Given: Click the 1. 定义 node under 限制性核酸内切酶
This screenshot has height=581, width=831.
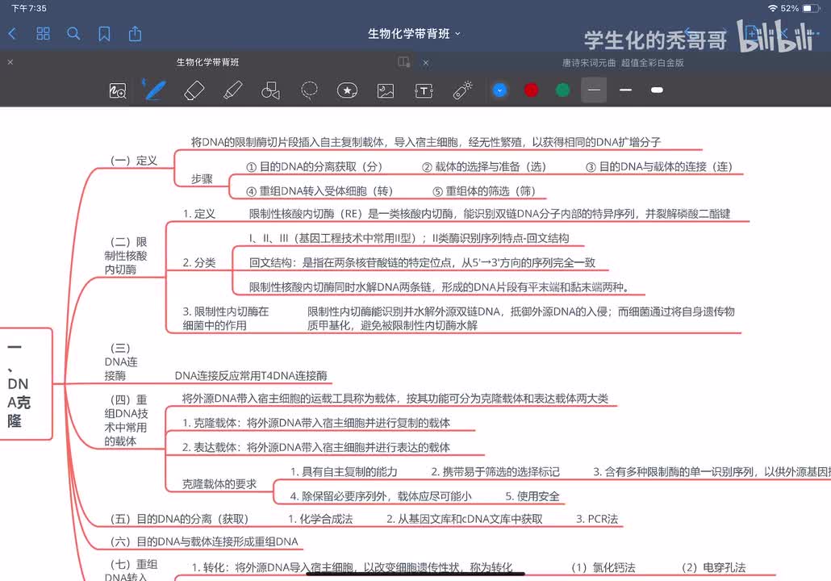Looking at the screenshot, I should point(199,214).
